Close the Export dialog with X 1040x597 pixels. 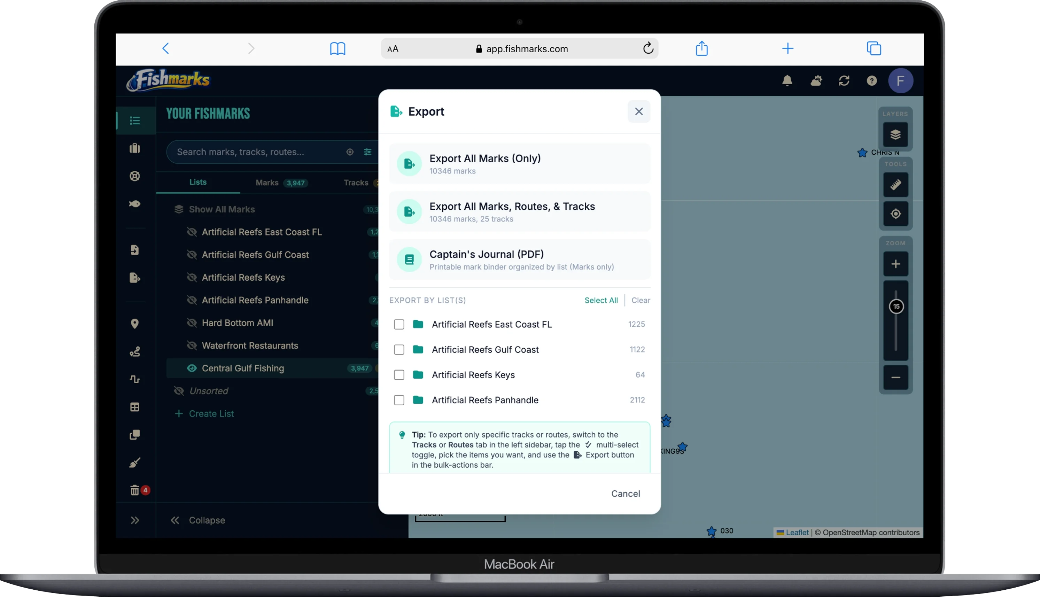638,111
